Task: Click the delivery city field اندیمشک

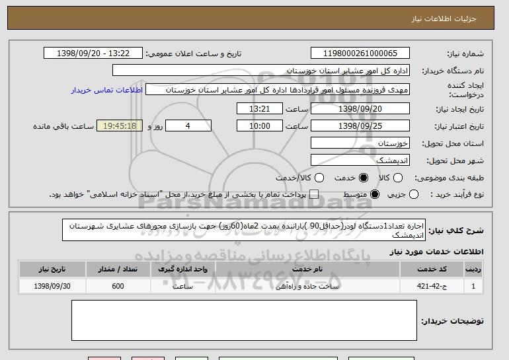Action: pyautogui.click(x=360, y=161)
